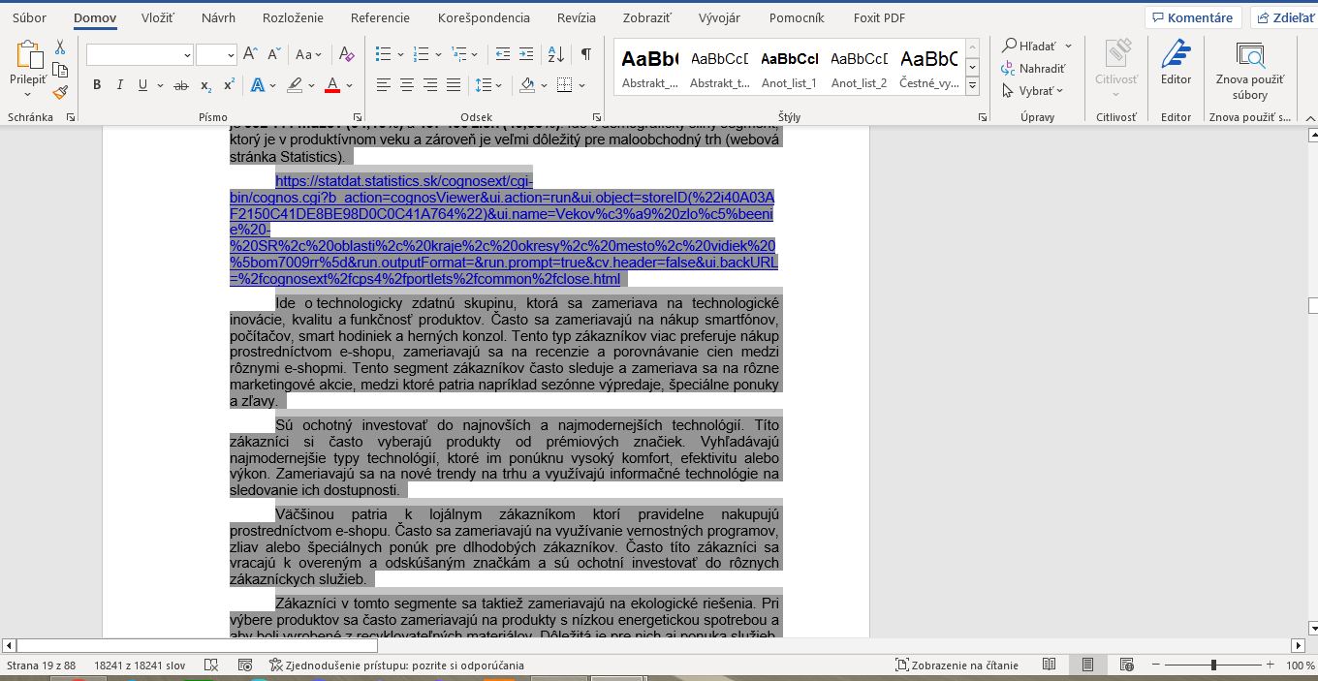The width and height of the screenshot is (1318, 681).
Task: Activate the Format Painter brush
Action: (x=60, y=93)
